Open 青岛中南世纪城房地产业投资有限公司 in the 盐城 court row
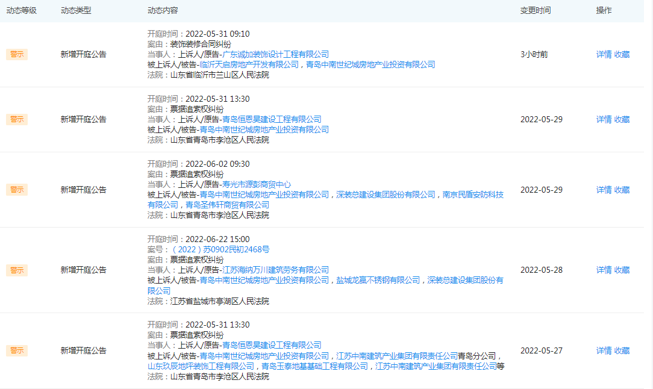 (264, 280)
